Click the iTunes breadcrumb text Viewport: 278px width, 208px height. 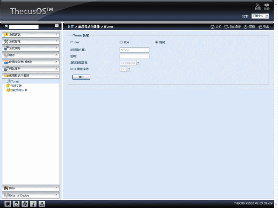pos(109,27)
